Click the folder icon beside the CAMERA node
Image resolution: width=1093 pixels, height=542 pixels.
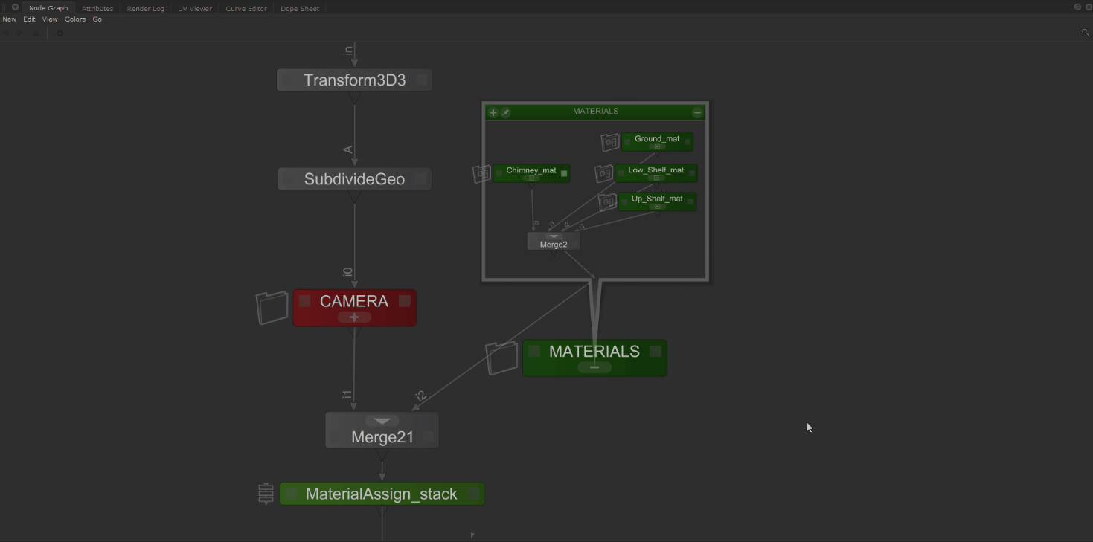[272, 308]
